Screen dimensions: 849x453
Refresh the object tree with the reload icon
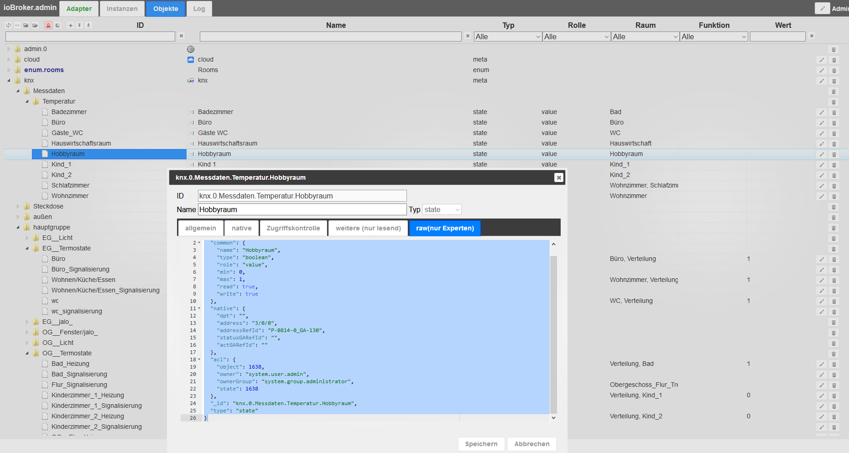tap(8, 26)
